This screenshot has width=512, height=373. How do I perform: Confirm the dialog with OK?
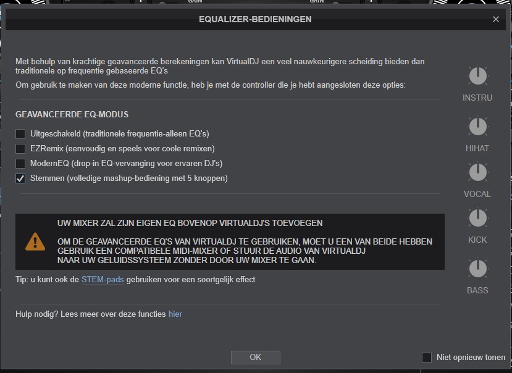click(x=255, y=358)
